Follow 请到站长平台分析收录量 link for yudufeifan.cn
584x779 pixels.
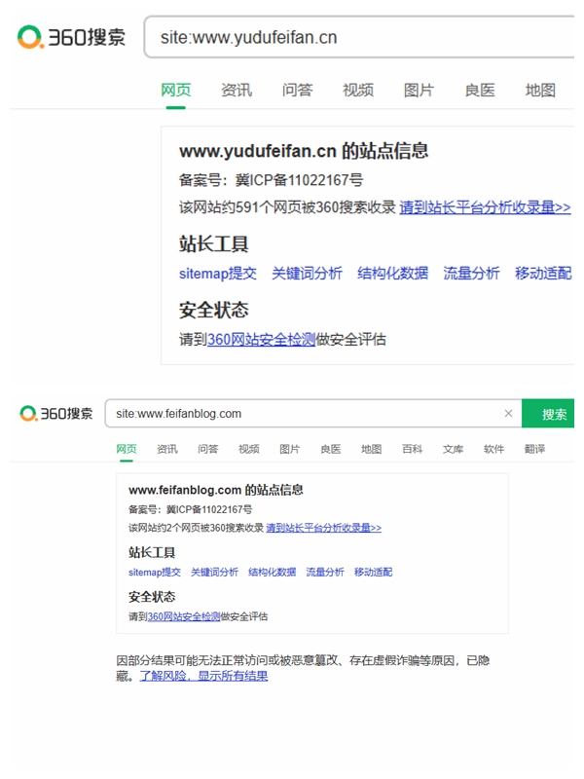(485, 207)
